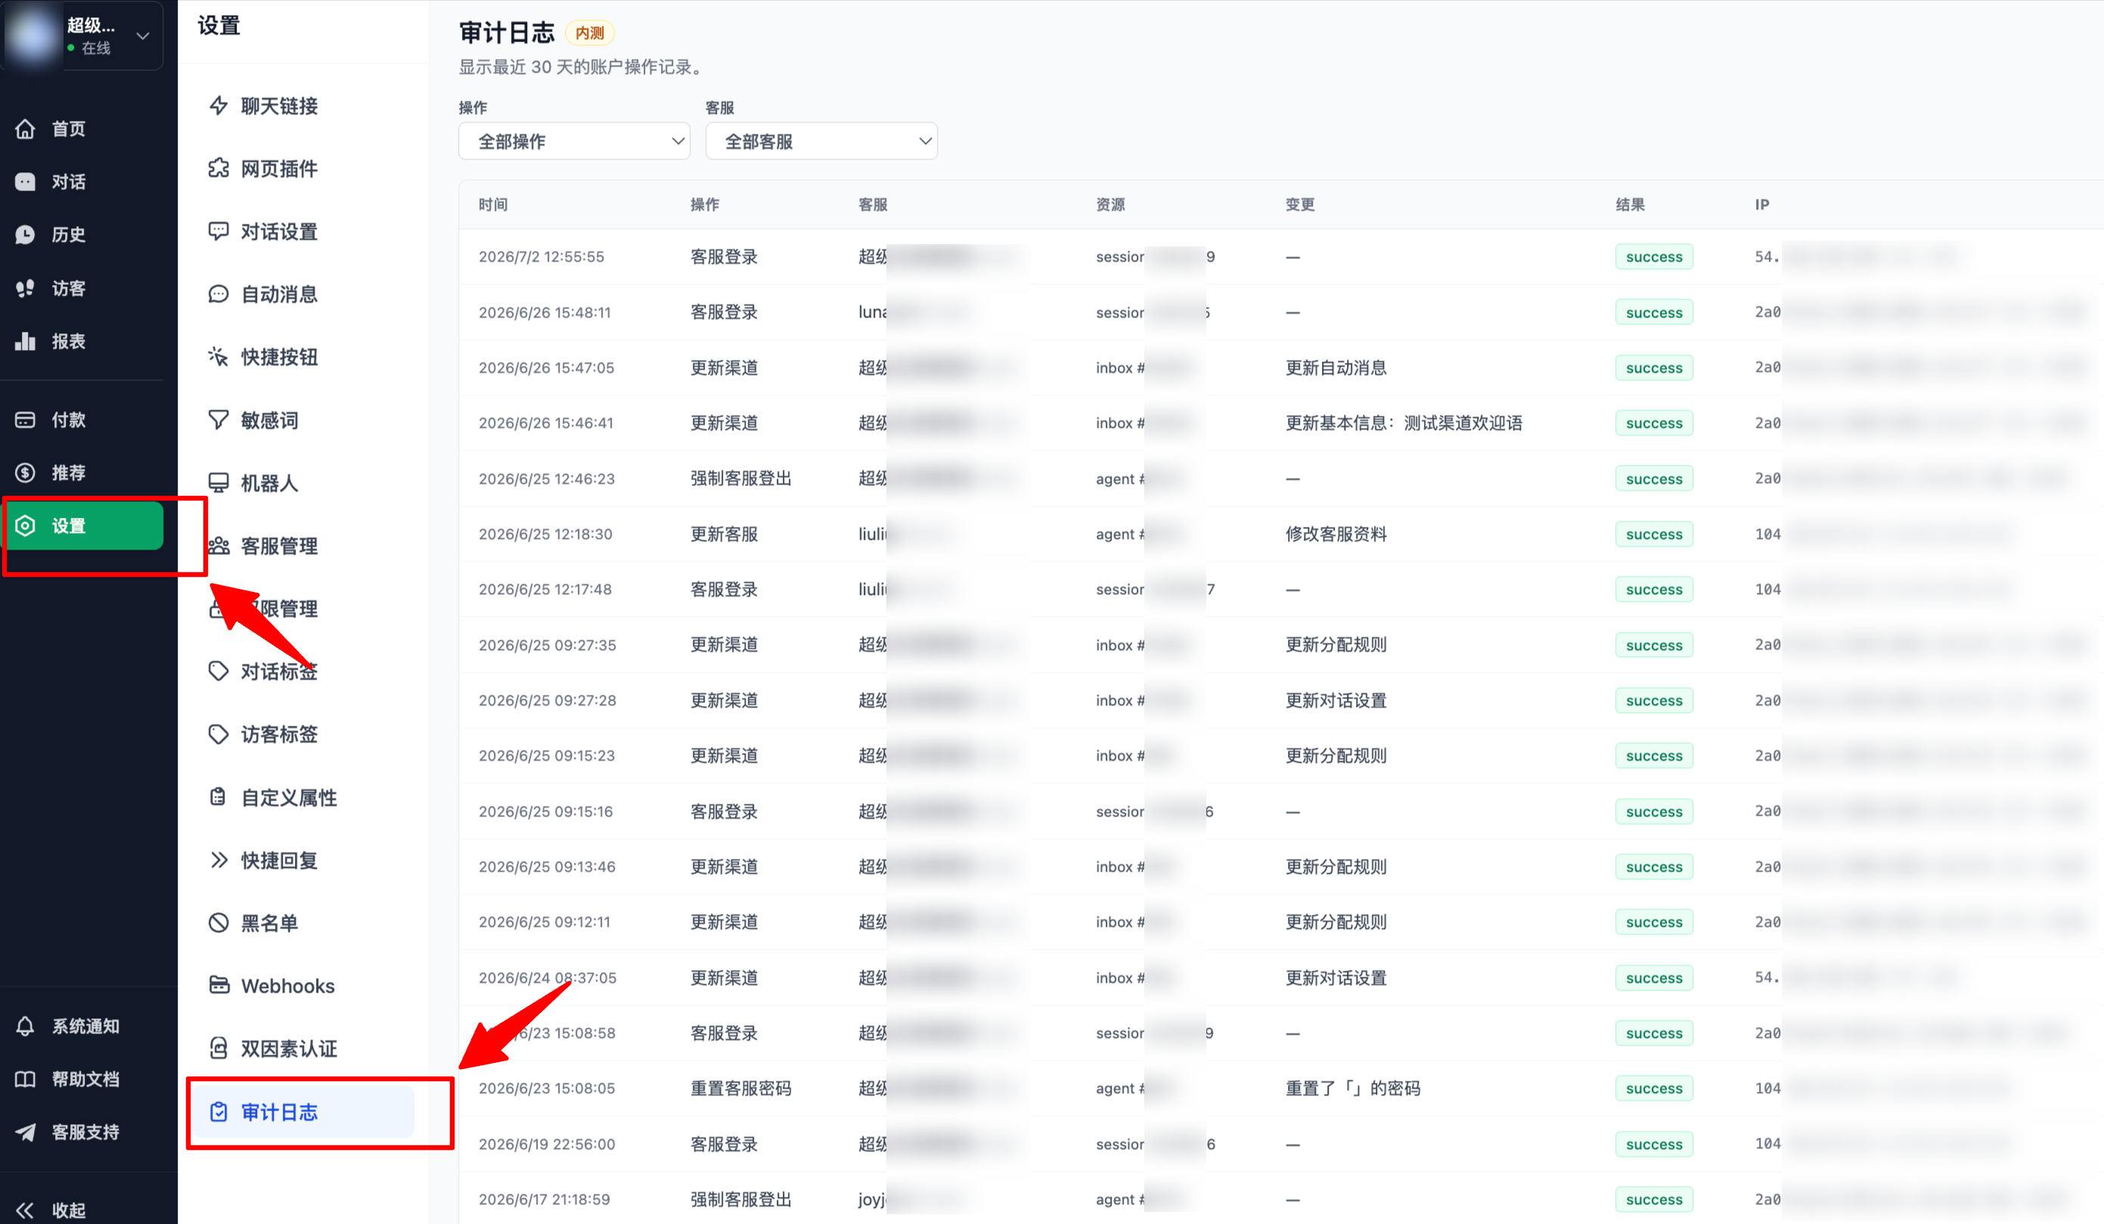
Task: Open the 帮助文档 book icon
Action: [x=25, y=1079]
